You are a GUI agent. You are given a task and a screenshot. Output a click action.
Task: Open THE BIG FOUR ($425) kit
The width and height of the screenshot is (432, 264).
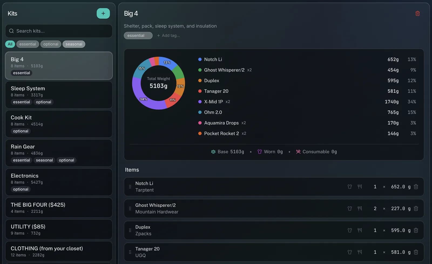click(x=59, y=208)
